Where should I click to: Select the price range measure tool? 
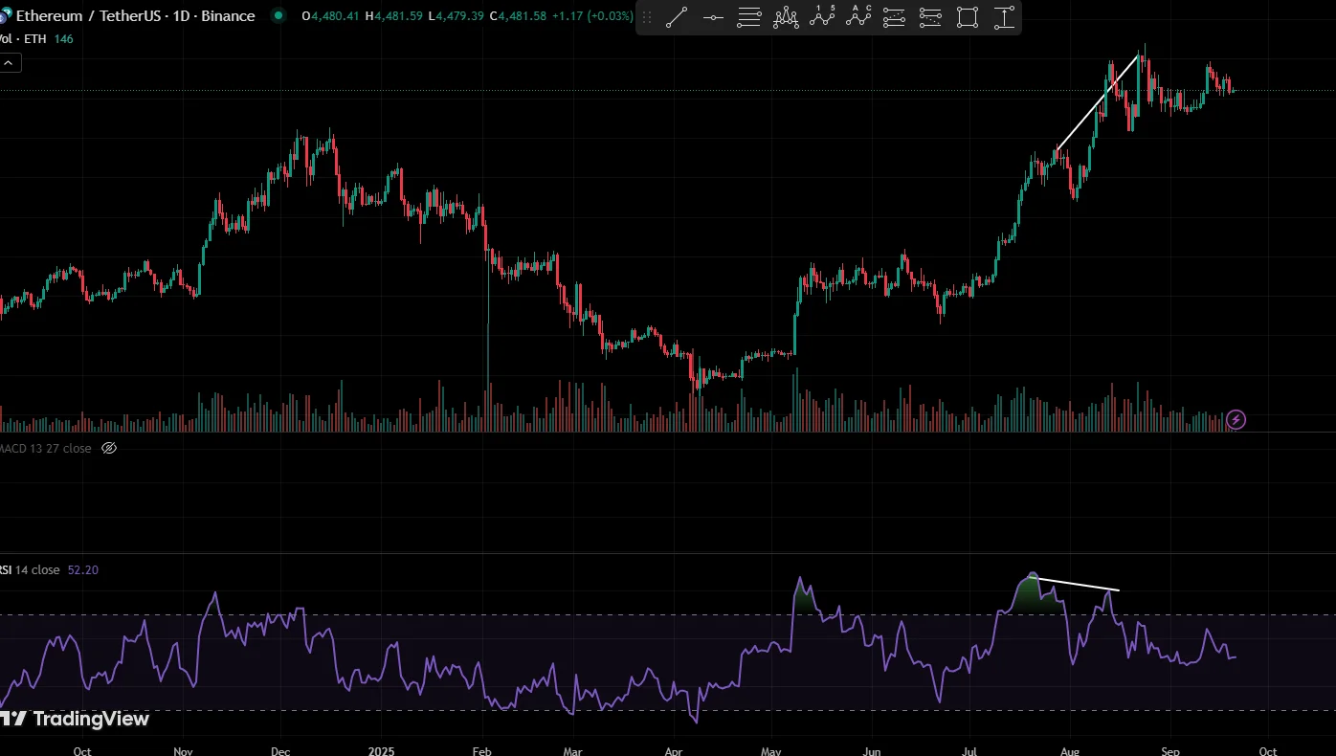pyautogui.click(x=1004, y=17)
